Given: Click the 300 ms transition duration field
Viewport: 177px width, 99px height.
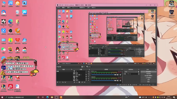Looking at the screenshot, I should click(132, 74).
